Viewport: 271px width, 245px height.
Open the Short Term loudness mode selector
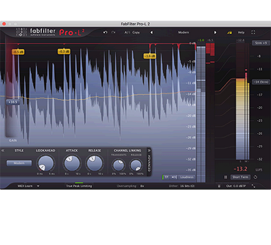240,177
